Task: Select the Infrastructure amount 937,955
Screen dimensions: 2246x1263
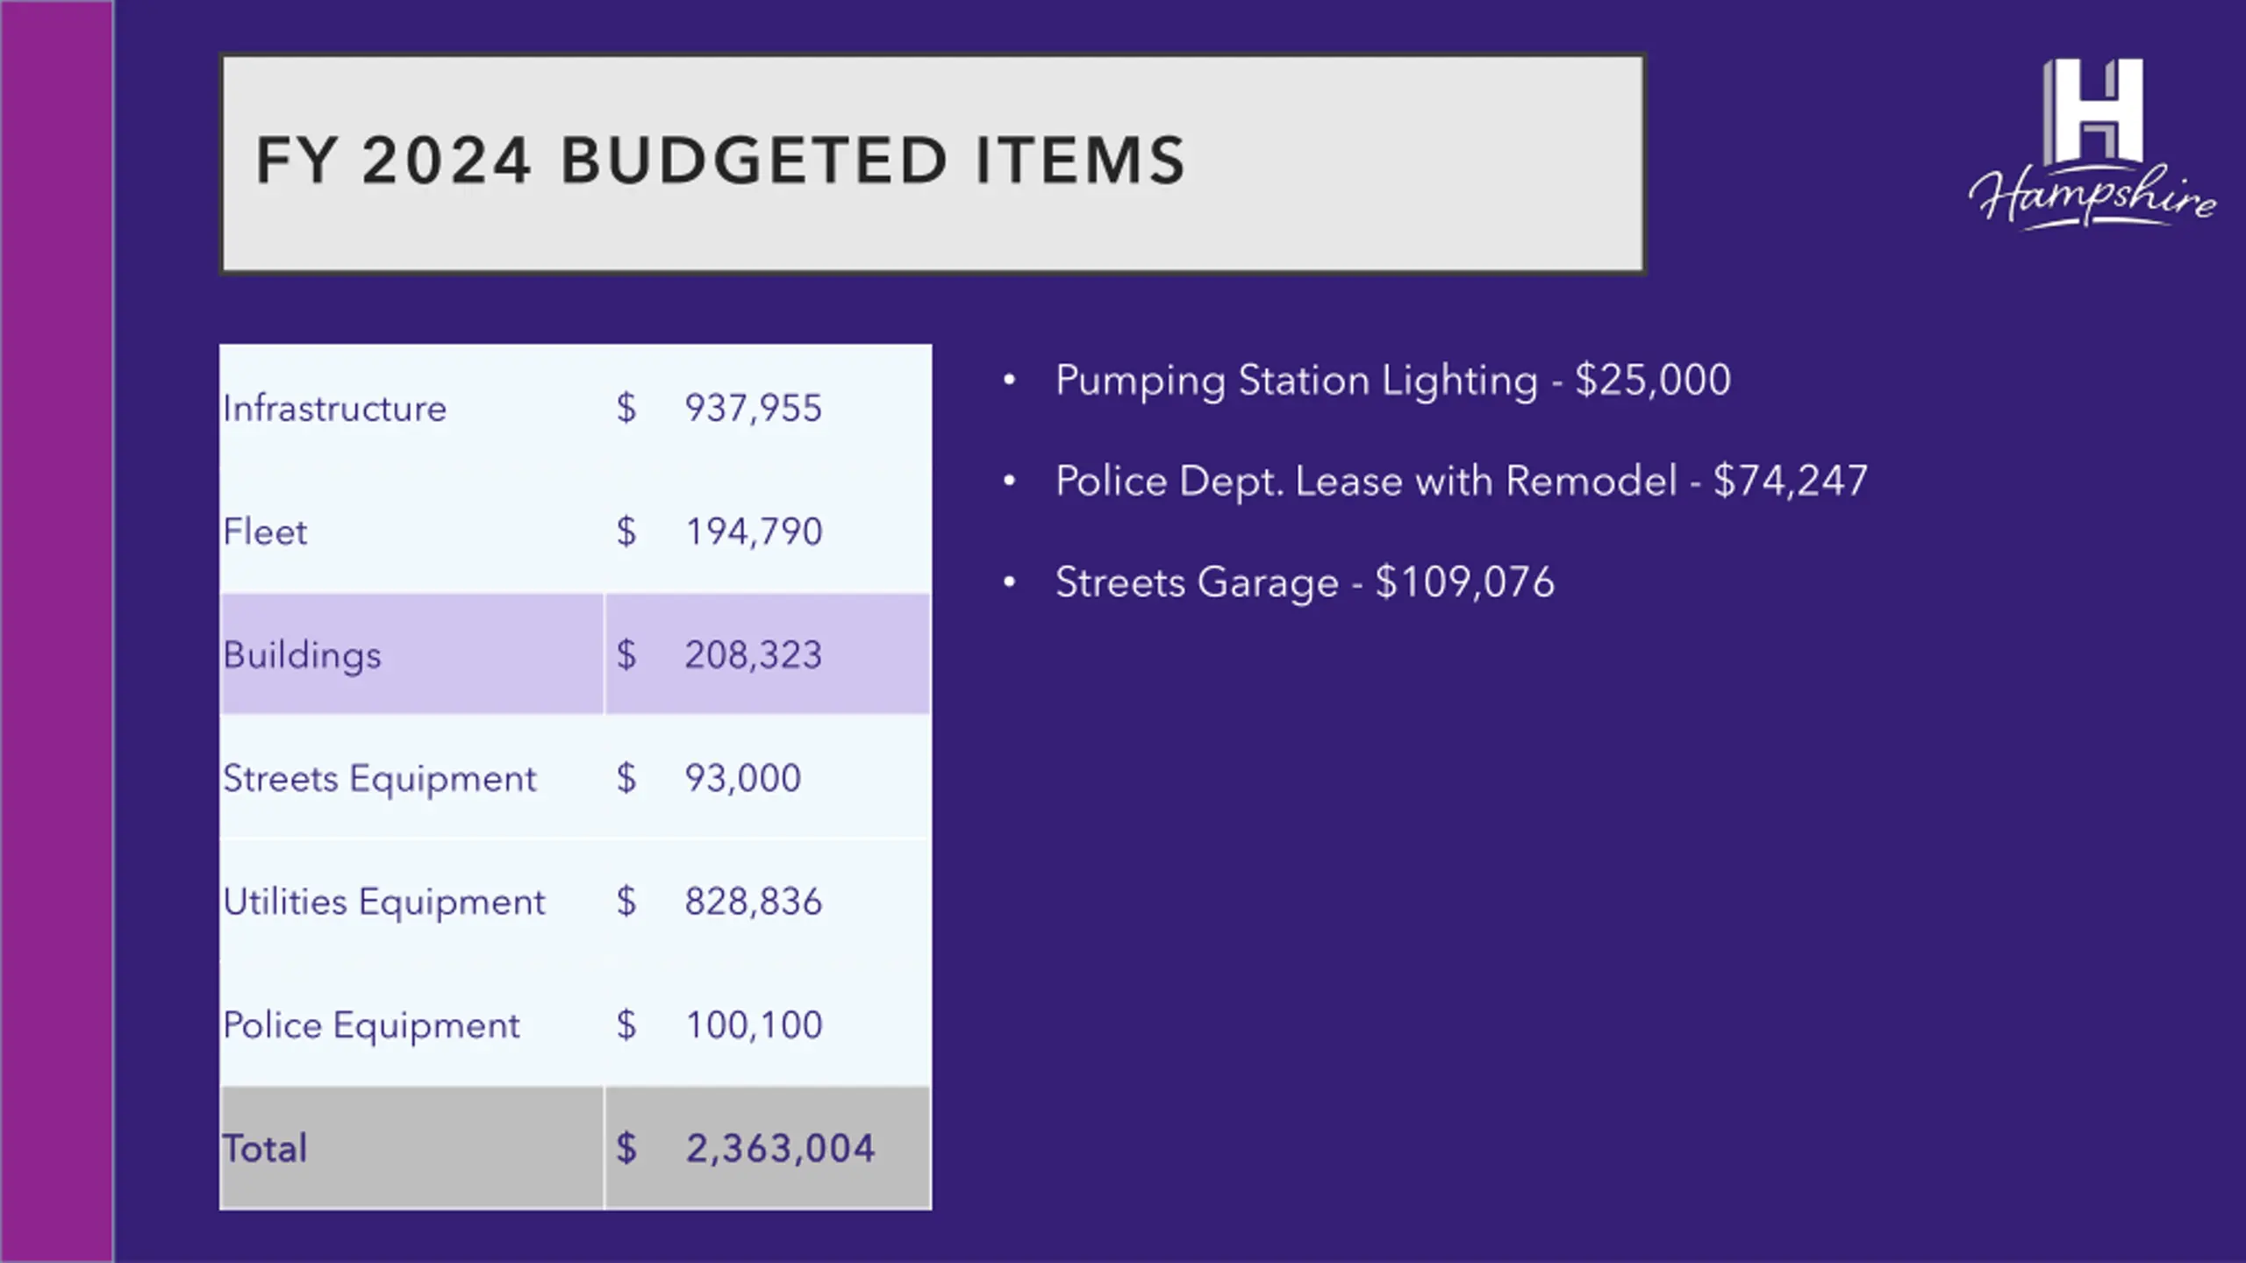Action: pyautogui.click(x=753, y=409)
